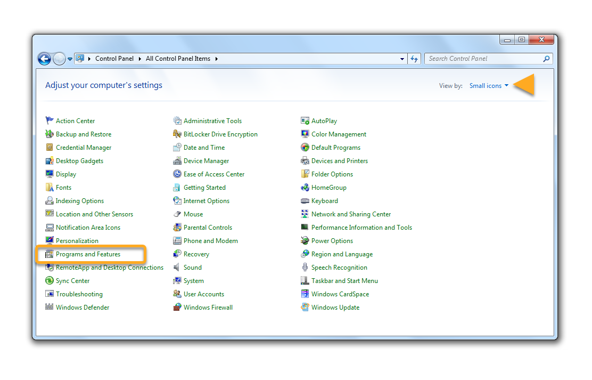The image size is (592, 380).
Task: Open the Windows Update icon
Action: 305,308
